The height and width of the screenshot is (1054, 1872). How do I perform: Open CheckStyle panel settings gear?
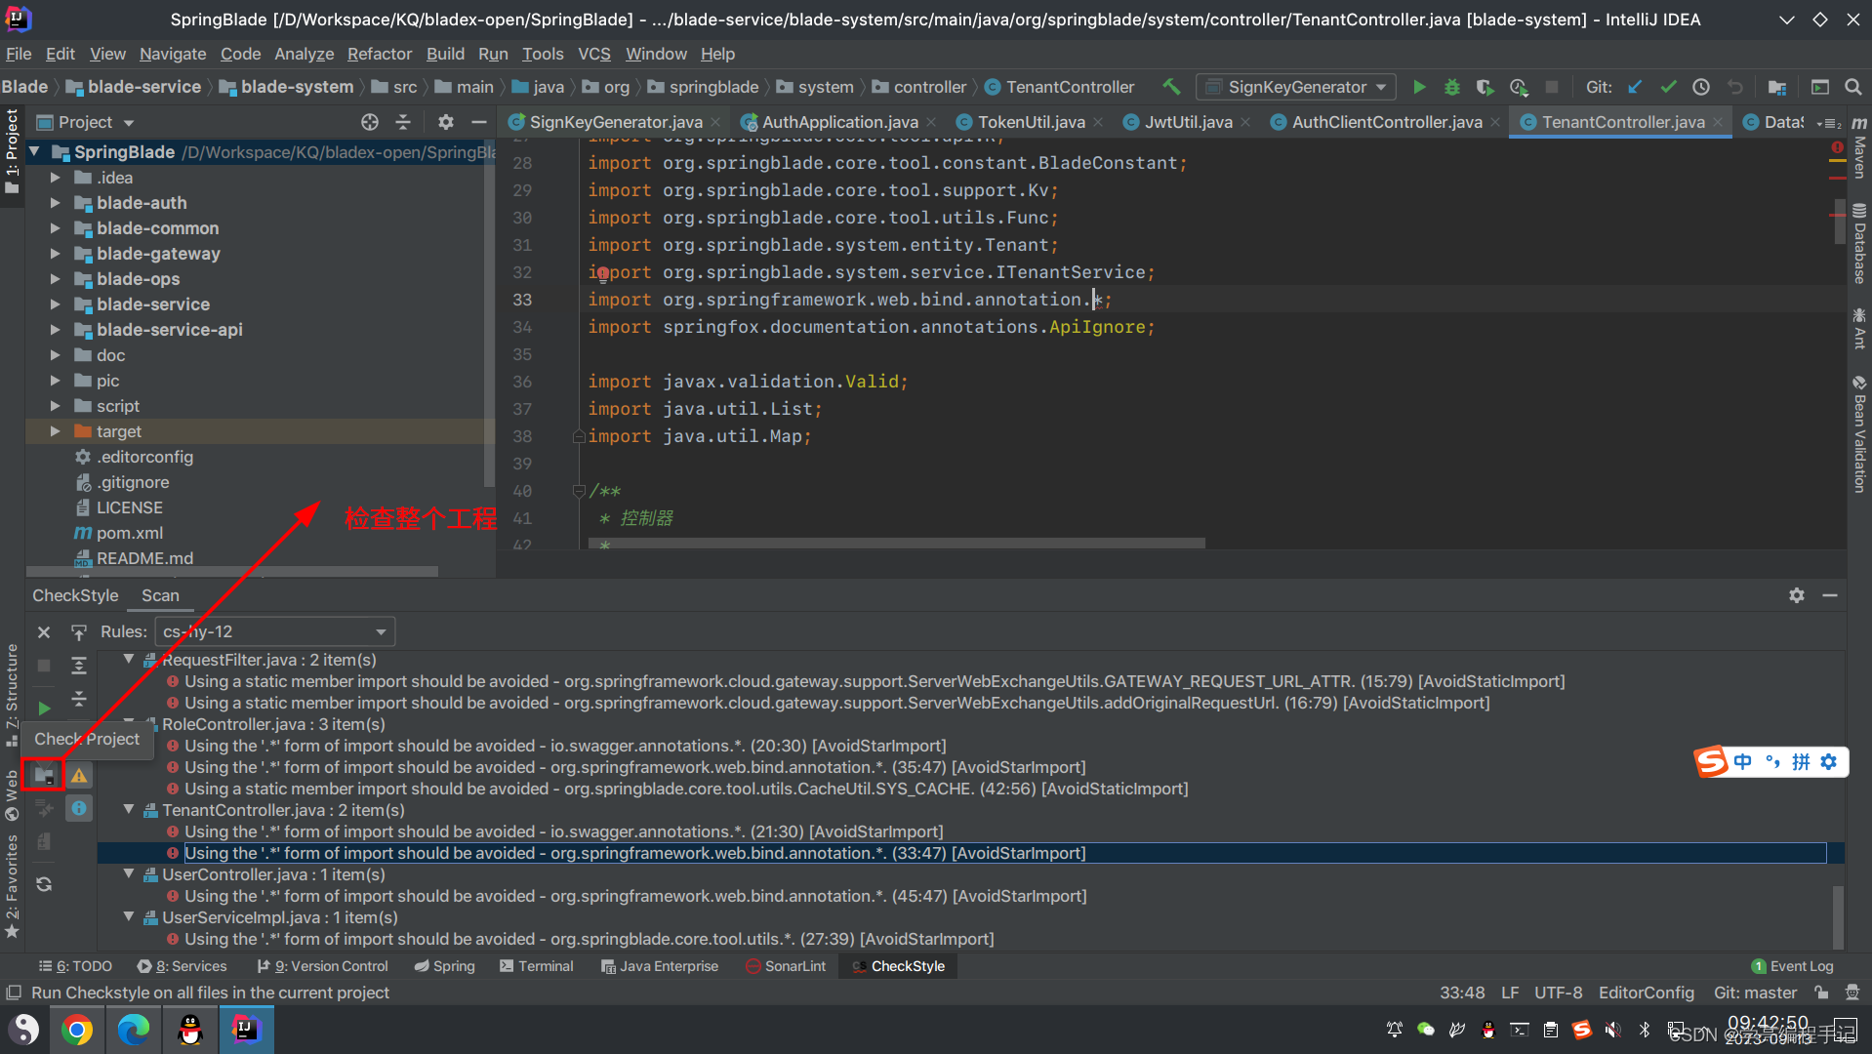pos(1797,595)
